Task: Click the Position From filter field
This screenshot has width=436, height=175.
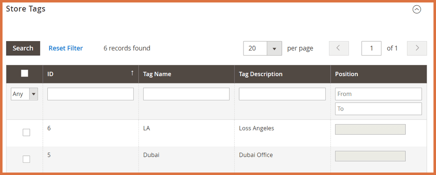Action: click(378, 94)
